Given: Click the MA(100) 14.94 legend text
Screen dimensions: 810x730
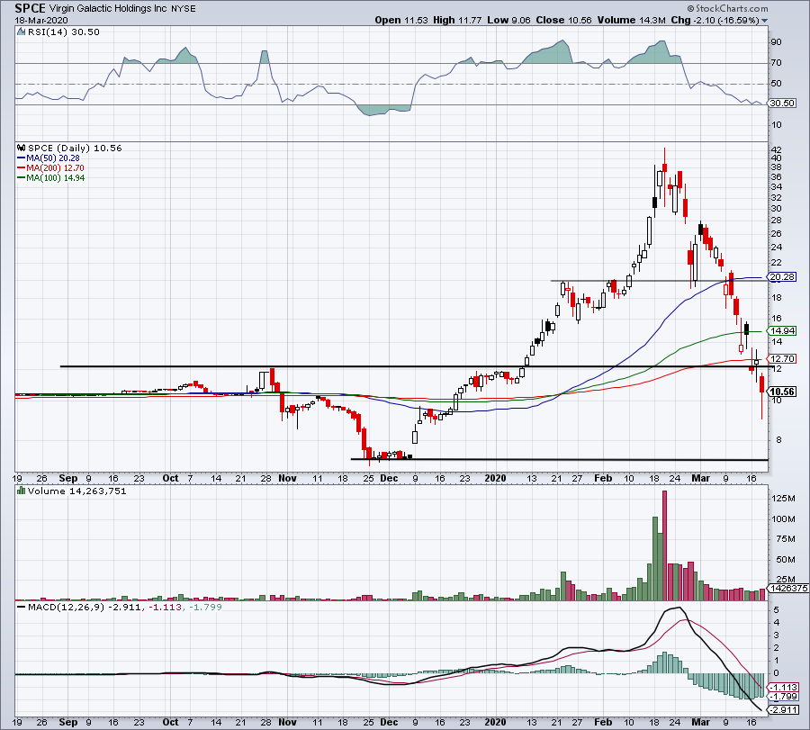Looking at the screenshot, I should click(x=55, y=177).
